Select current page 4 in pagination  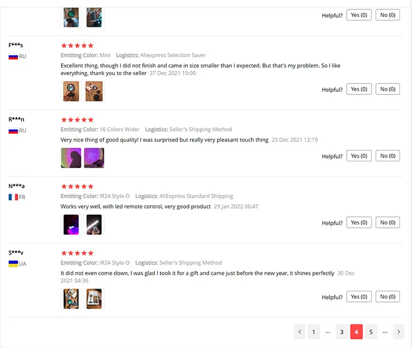pos(357,332)
